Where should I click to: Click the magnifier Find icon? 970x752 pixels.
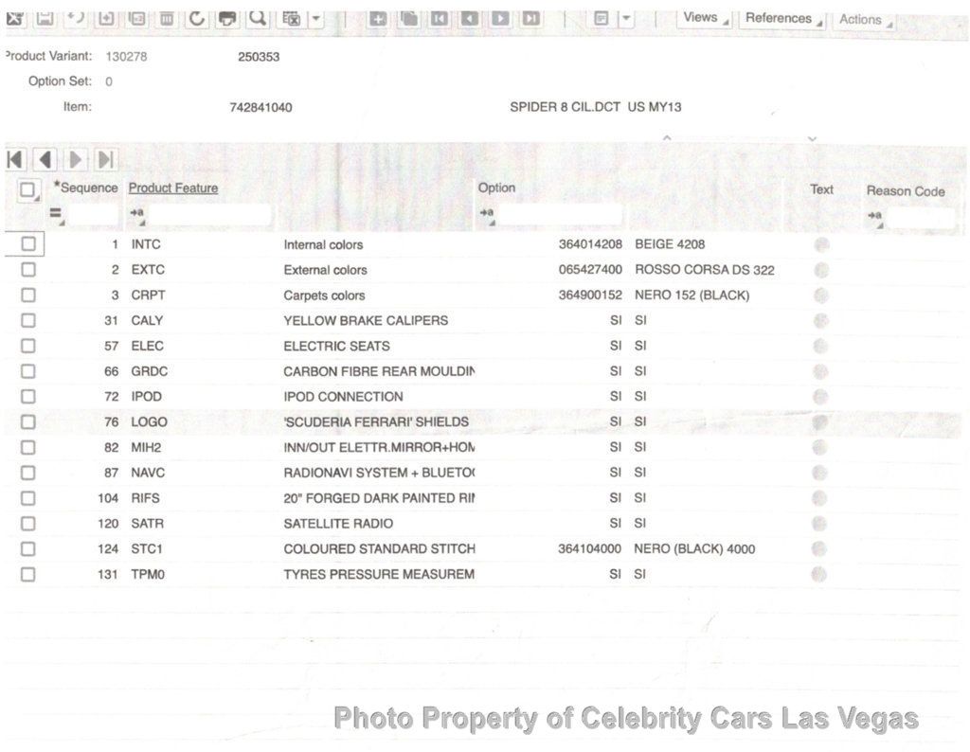[x=258, y=18]
